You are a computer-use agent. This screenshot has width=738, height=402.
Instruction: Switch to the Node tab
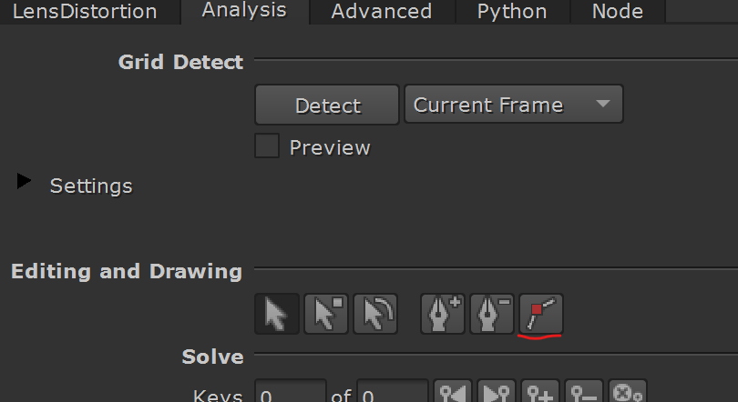pyautogui.click(x=618, y=11)
